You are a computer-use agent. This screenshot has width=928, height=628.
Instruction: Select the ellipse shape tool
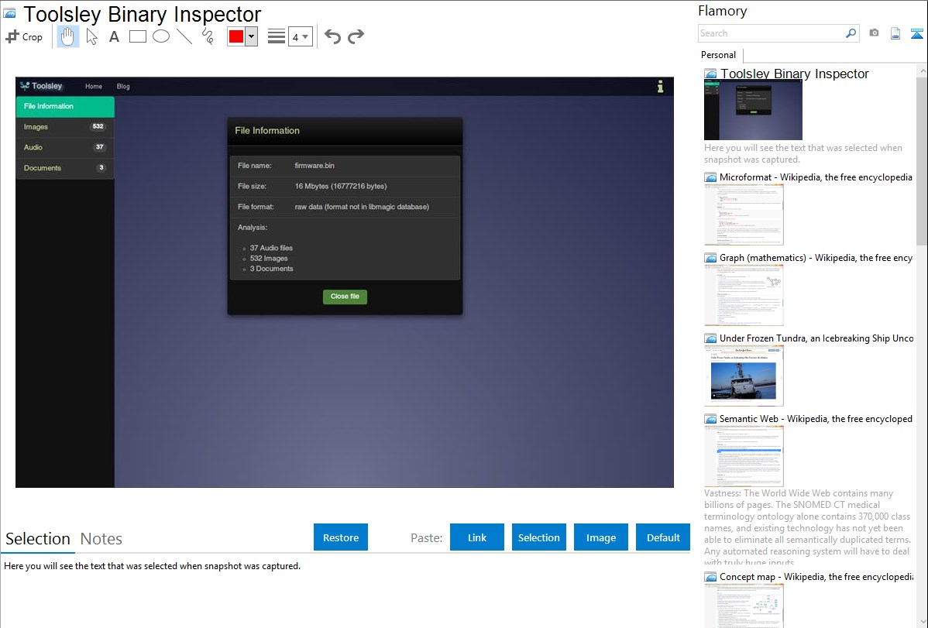pyautogui.click(x=161, y=36)
